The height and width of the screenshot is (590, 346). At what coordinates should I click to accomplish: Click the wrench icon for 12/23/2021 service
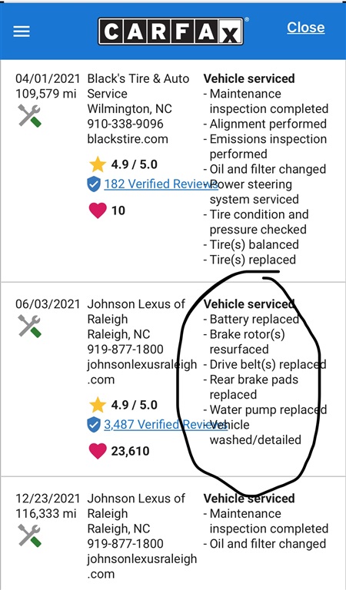(x=29, y=535)
